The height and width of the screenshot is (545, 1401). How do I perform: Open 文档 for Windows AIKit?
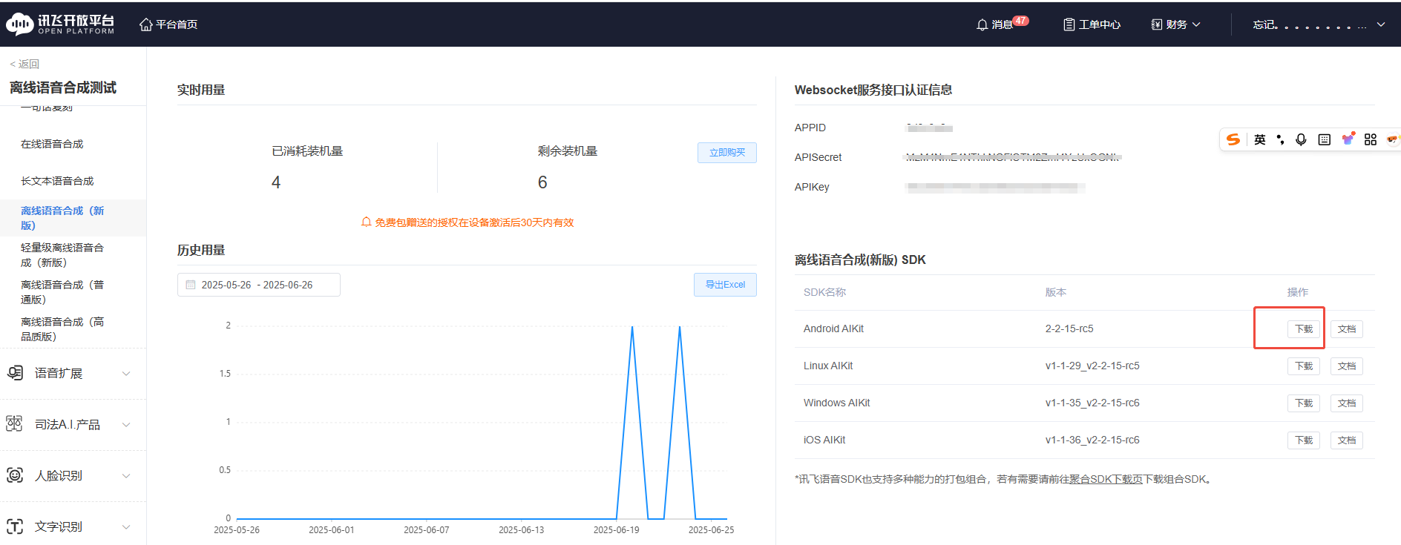click(x=1347, y=403)
